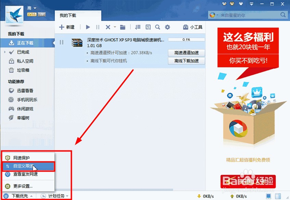
Task: Open settings gear icon in toolbar
Action: [167, 27]
